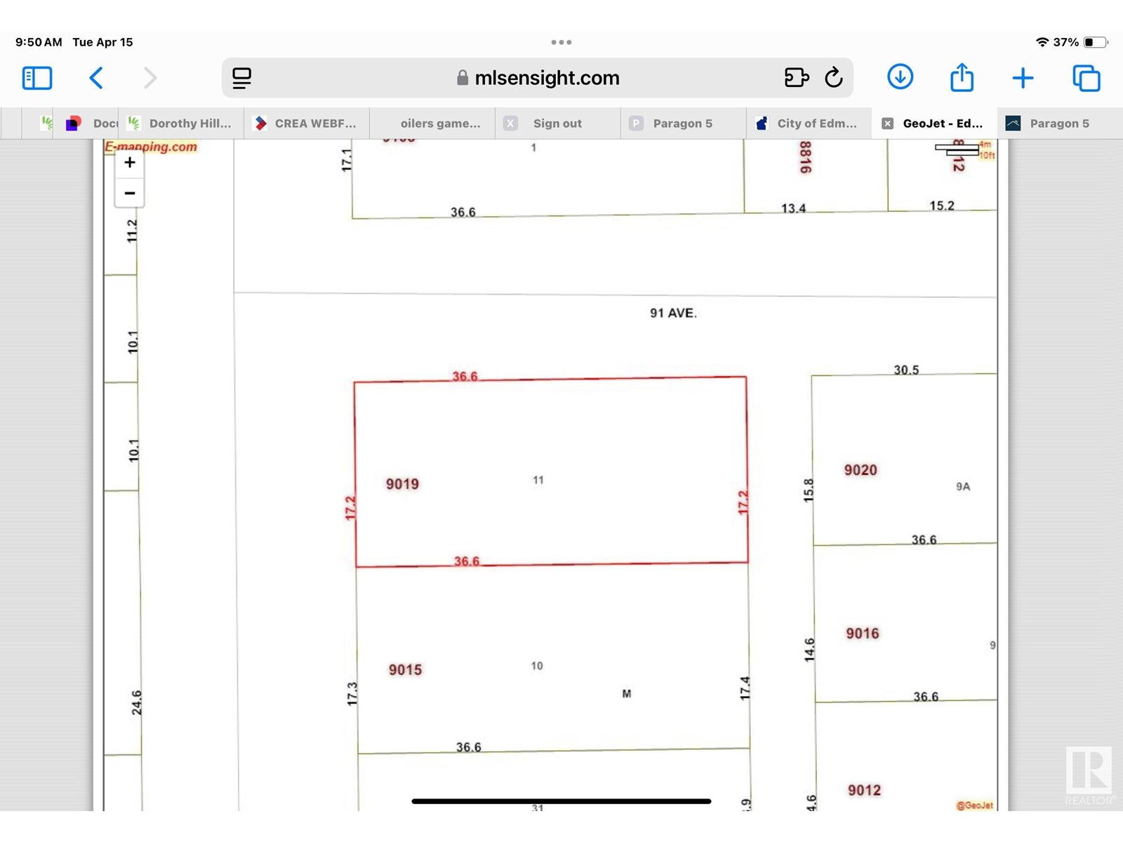Click the 15.2 dimension label

(x=942, y=206)
